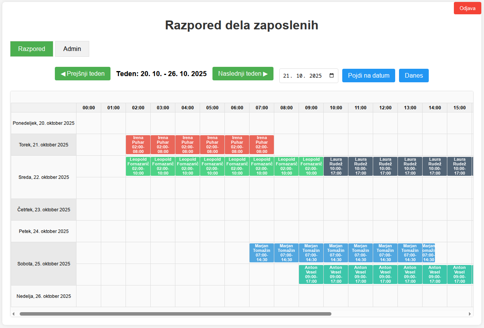This screenshot has width=484, height=328.
Task: Click the horizontal scrollbar thumb
Action: [175, 314]
